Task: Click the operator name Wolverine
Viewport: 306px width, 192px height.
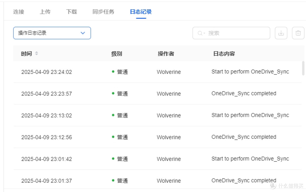Action: coord(169,72)
